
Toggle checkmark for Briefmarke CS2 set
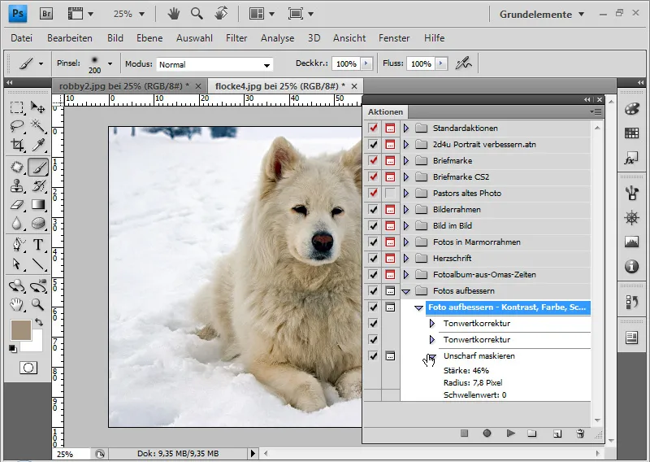click(373, 177)
